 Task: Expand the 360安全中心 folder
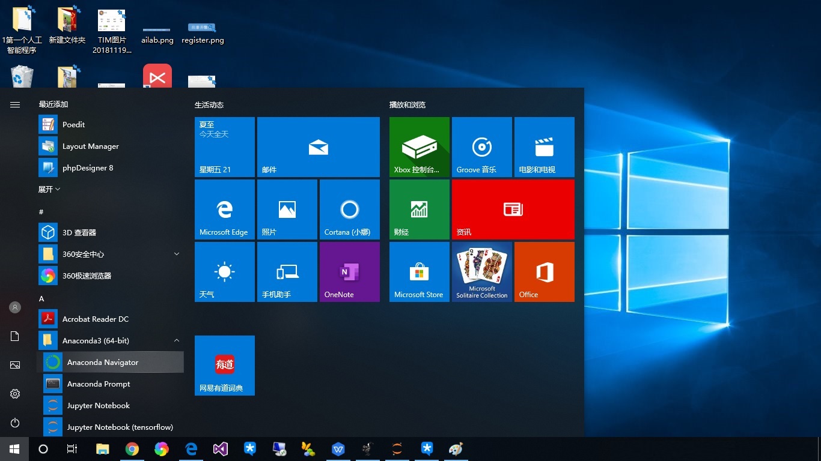(x=111, y=255)
